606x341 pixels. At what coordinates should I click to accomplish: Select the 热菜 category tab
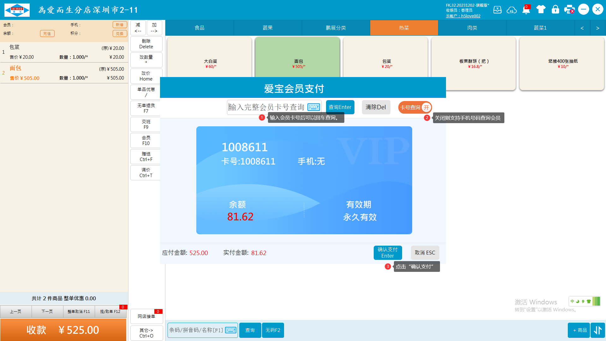(404, 28)
